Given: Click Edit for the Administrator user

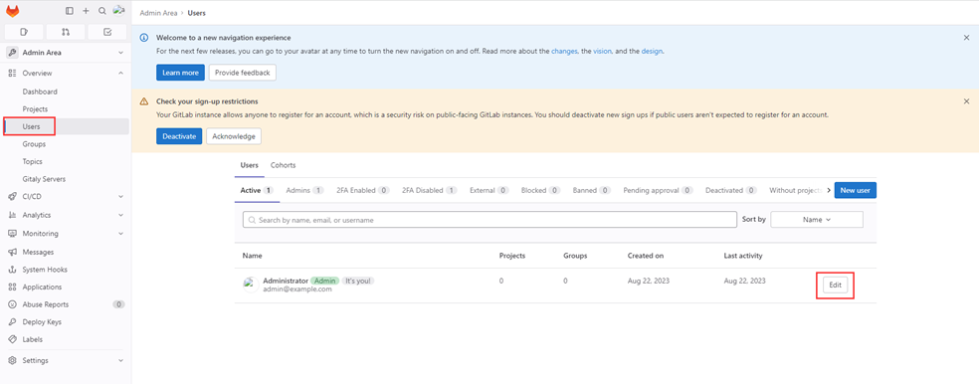Looking at the screenshot, I should click(835, 286).
